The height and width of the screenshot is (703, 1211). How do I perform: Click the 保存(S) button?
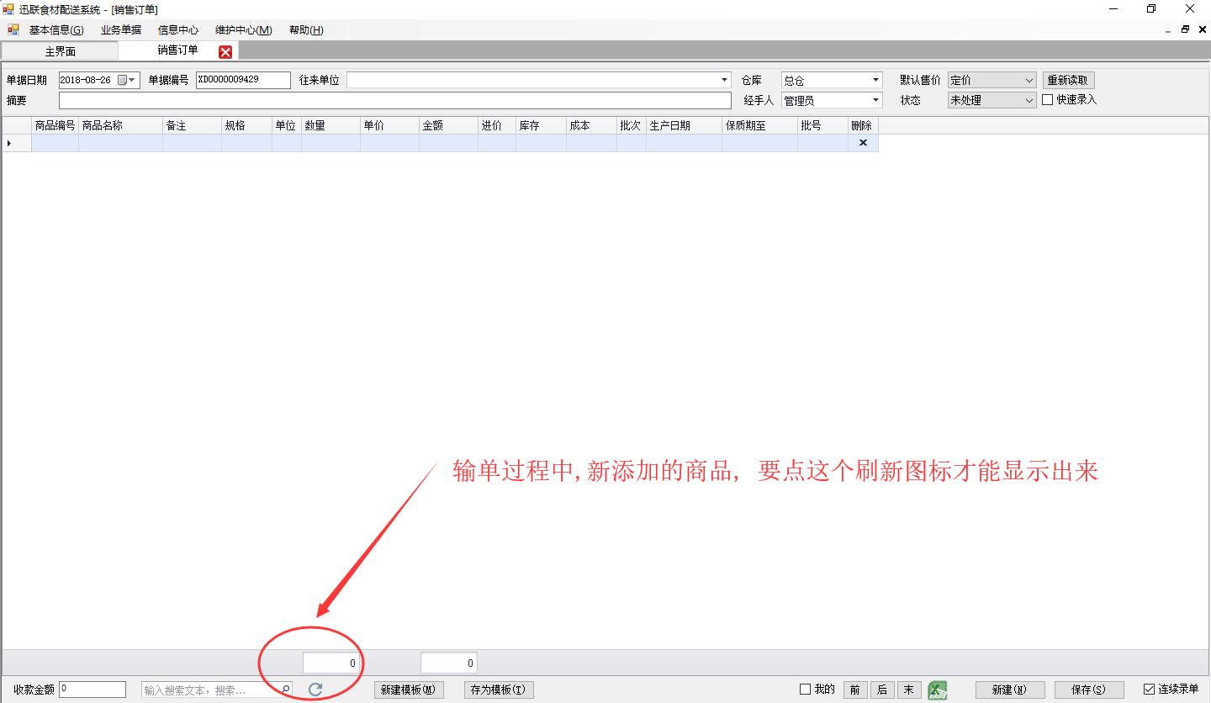1089,690
